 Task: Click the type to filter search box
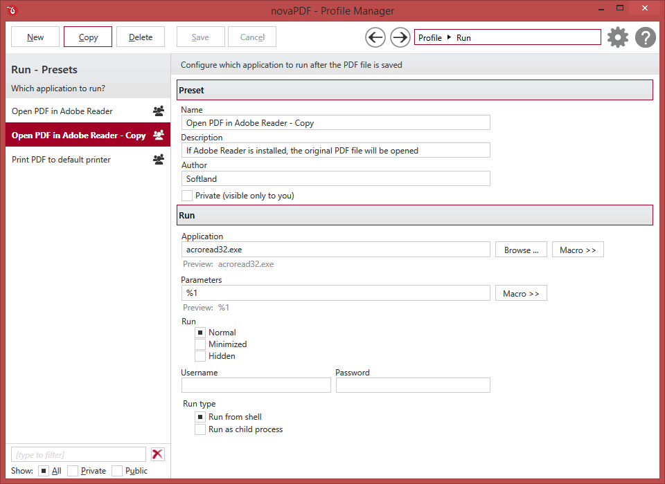[x=78, y=454]
